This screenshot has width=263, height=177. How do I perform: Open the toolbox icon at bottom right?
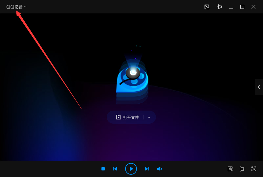click(x=230, y=169)
